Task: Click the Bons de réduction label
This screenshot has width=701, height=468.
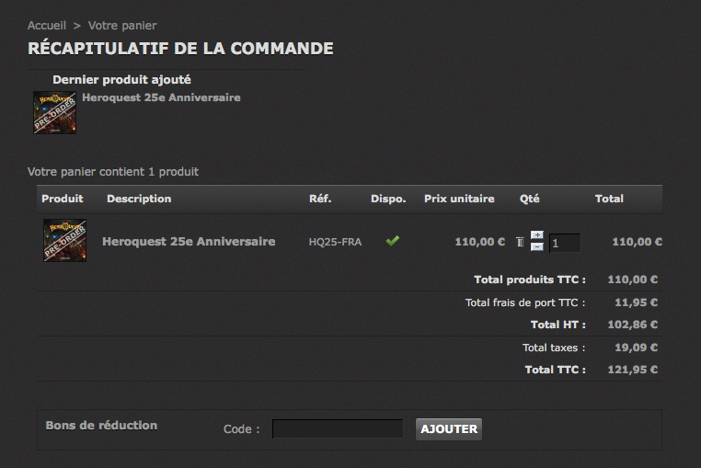Action: pyautogui.click(x=101, y=426)
